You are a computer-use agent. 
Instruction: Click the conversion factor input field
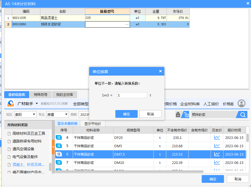point(132,95)
